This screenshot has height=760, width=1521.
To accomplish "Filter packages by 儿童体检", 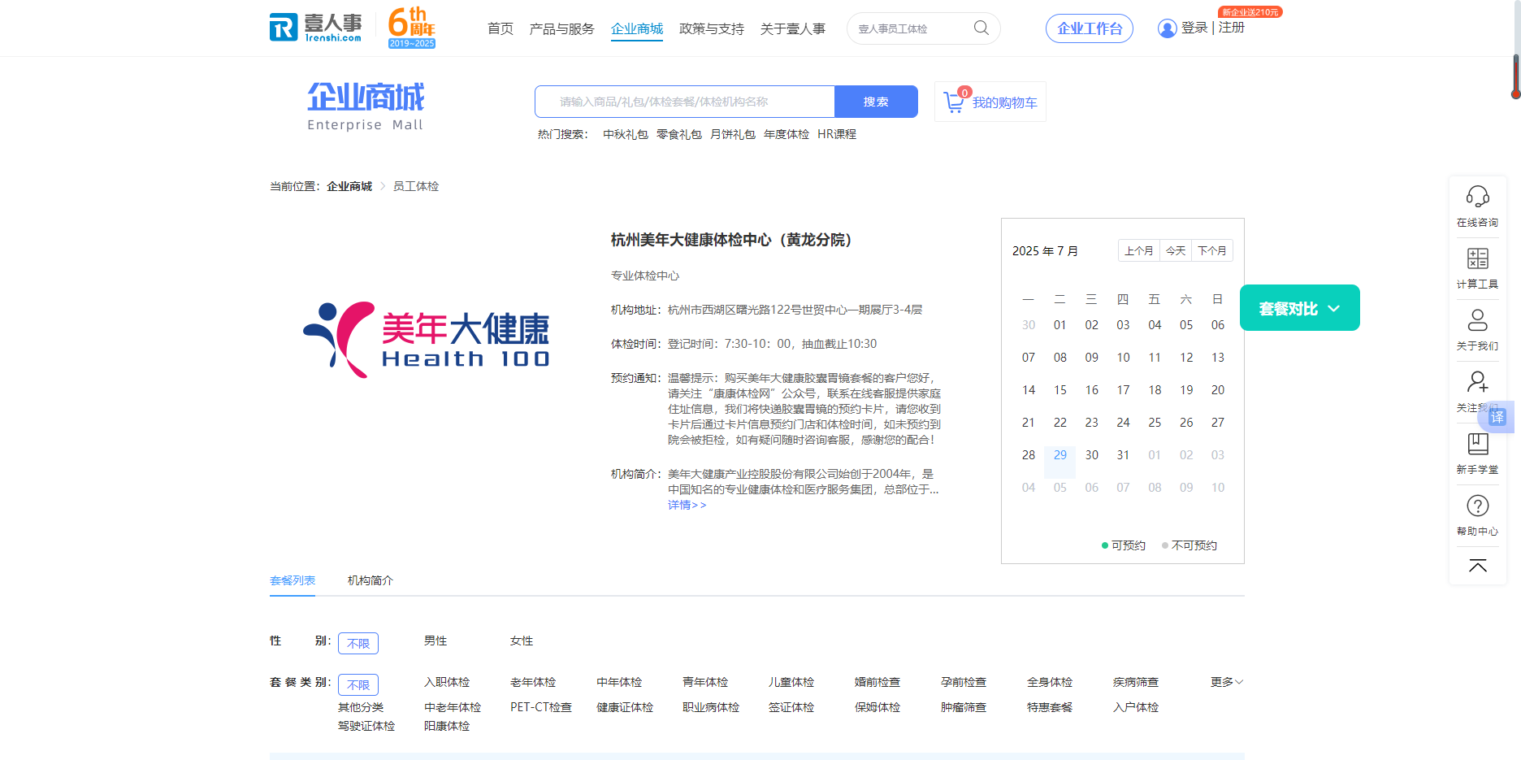I will (x=791, y=682).
